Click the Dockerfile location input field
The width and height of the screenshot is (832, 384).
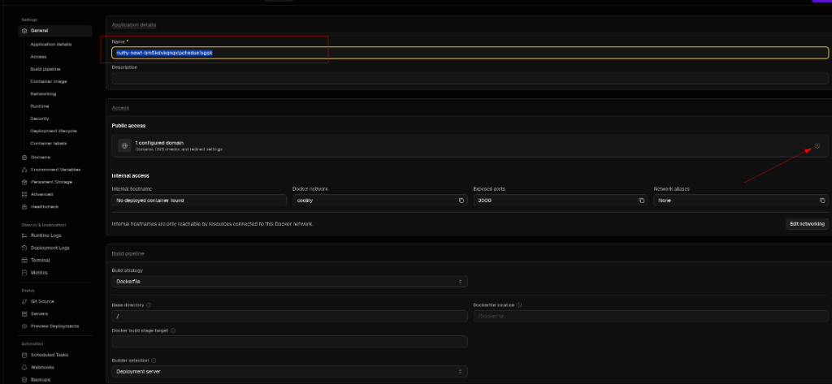click(651, 316)
